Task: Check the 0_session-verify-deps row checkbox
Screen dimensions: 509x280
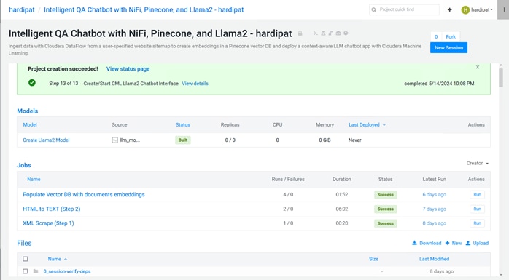Action: (x=26, y=271)
